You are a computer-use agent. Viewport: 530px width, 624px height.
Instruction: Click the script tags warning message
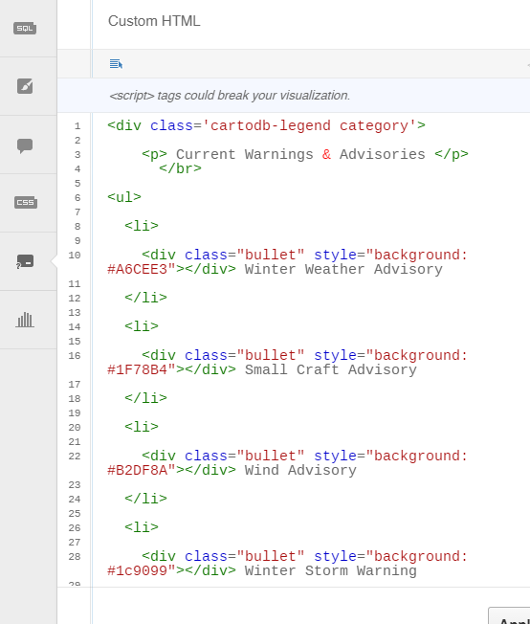coord(230,96)
